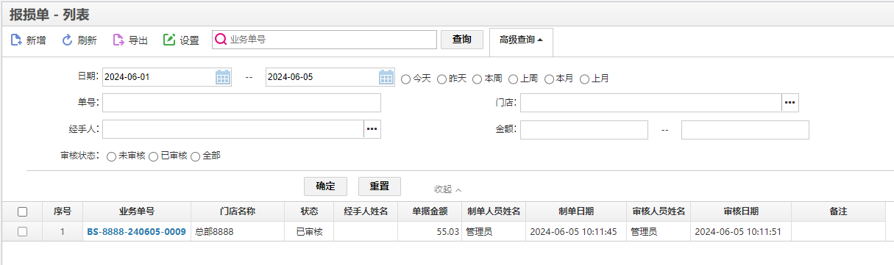Image resolution: width=894 pixels, height=265 pixels.
Task: Choose 全部 audit status
Action: [196, 156]
